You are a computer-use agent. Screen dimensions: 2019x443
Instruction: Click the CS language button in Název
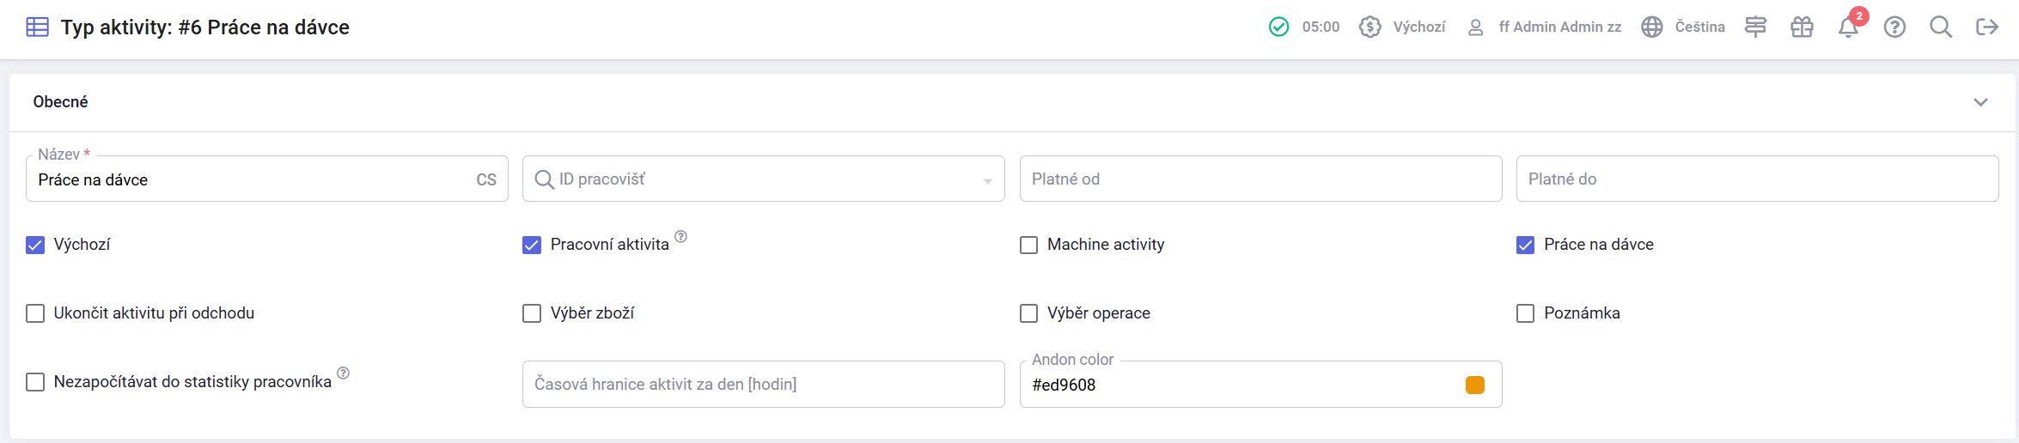pyautogui.click(x=486, y=179)
